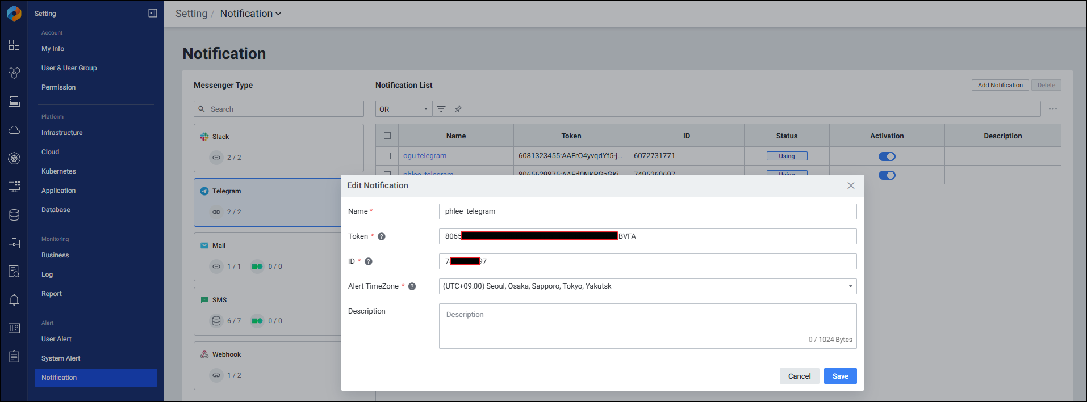Image resolution: width=1087 pixels, height=402 pixels.
Task: Click the bell icon in left rail
Action: point(14,300)
